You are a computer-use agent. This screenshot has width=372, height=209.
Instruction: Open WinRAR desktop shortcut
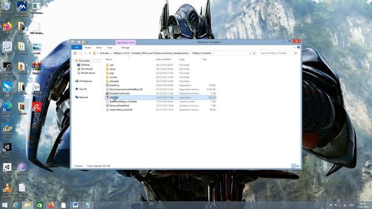(x=37, y=68)
